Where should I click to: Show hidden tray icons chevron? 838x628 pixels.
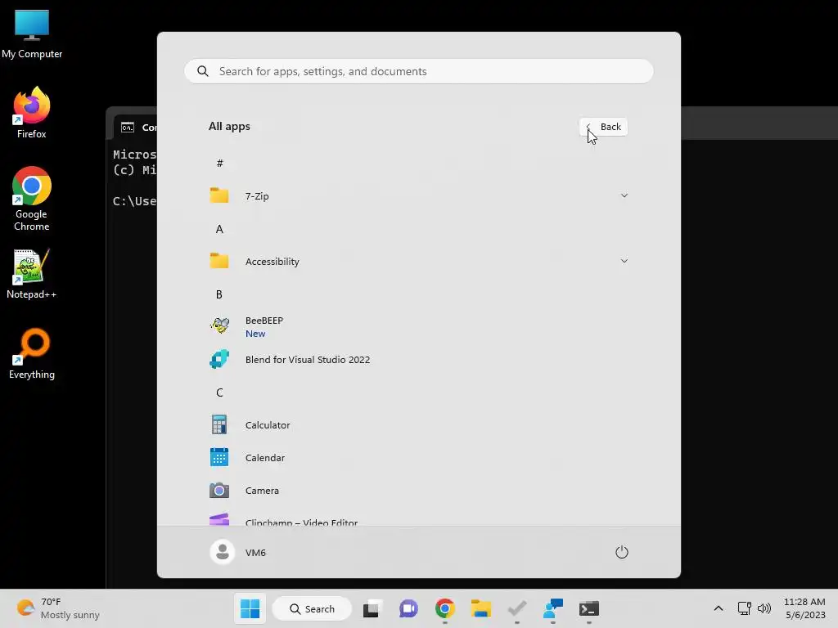tap(719, 608)
